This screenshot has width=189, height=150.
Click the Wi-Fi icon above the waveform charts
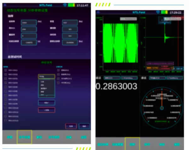[158, 12]
